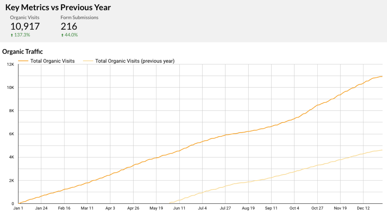Select the Jul 4 x-axis label
The height and width of the screenshot is (215, 387).
coord(202,208)
